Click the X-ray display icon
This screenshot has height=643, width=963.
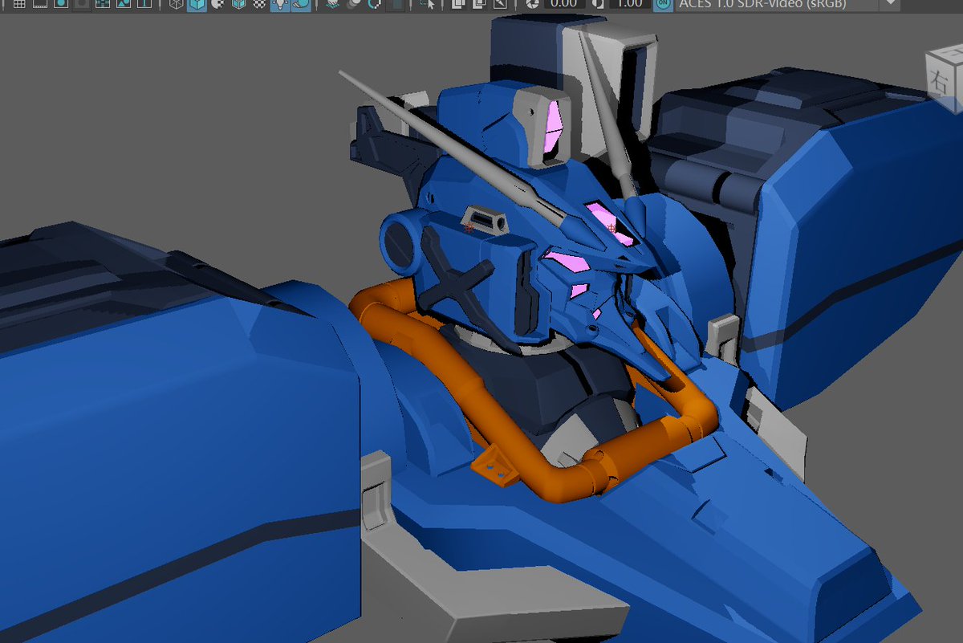point(458,4)
